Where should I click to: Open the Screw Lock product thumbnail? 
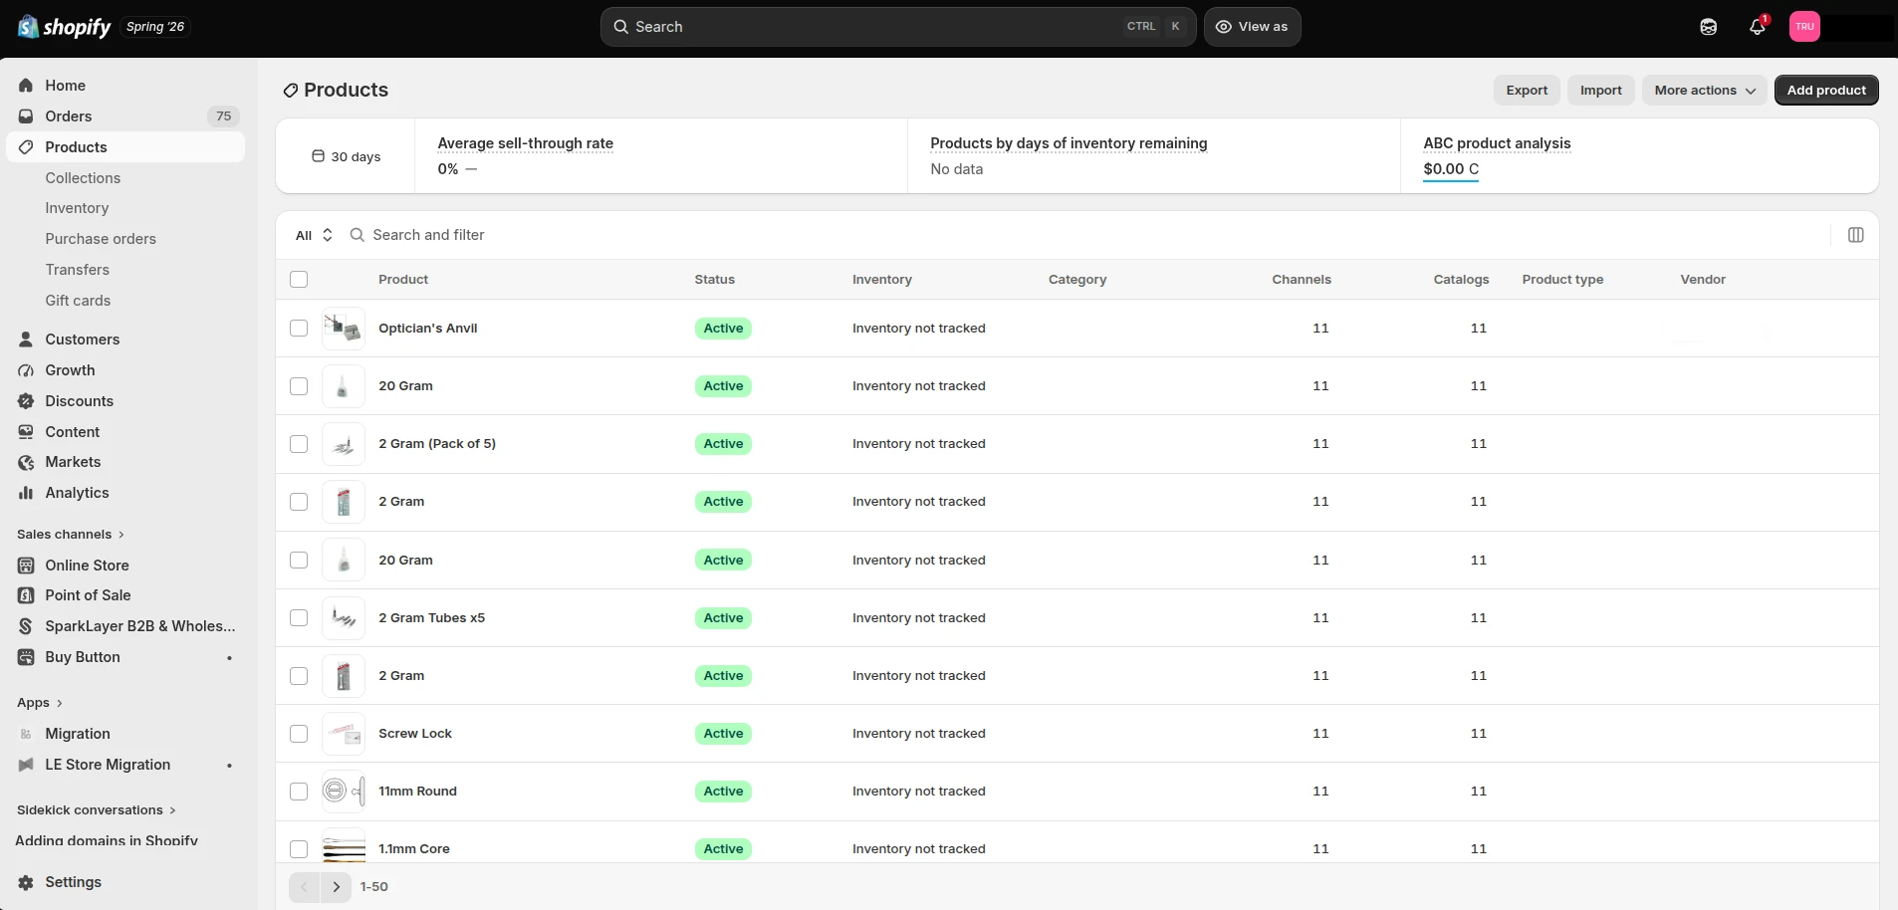click(343, 734)
